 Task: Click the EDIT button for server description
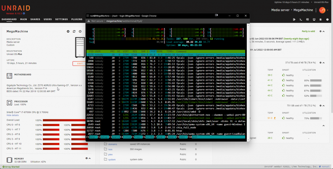(80, 64)
